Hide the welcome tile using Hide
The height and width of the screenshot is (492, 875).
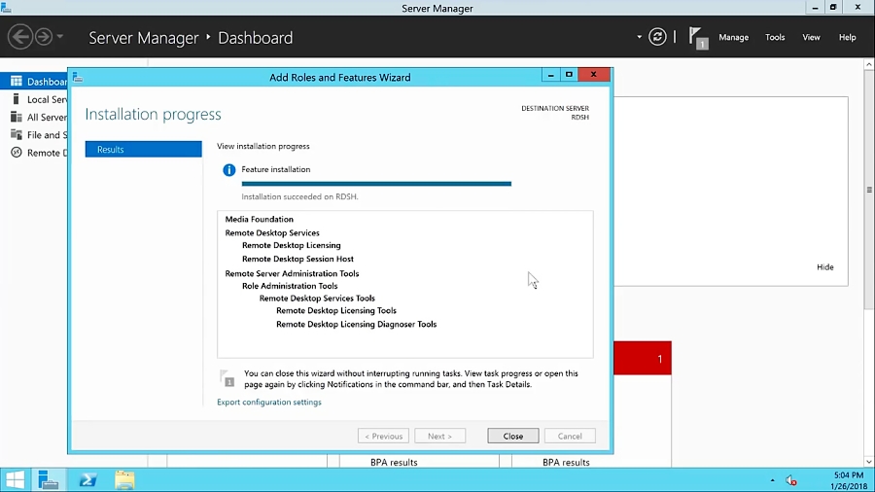[824, 267]
